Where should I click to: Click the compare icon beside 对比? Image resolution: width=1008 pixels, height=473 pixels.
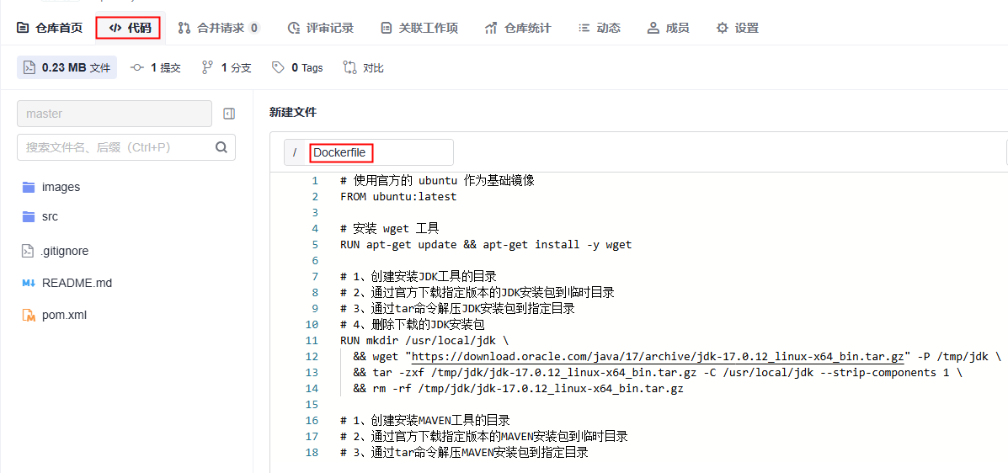point(349,67)
